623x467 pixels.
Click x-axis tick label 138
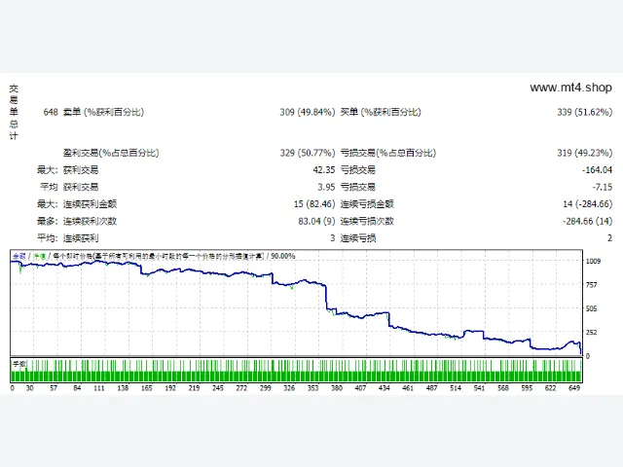(x=123, y=388)
